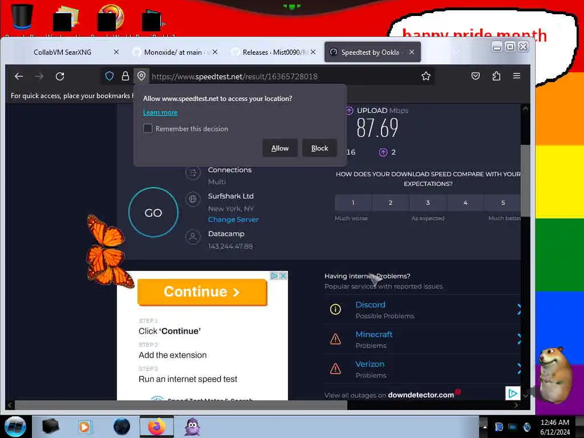Image resolution: width=584 pixels, height=438 pixels.
Task: Click the horizontal scrollbar thumb
Action: coord(181,405)
